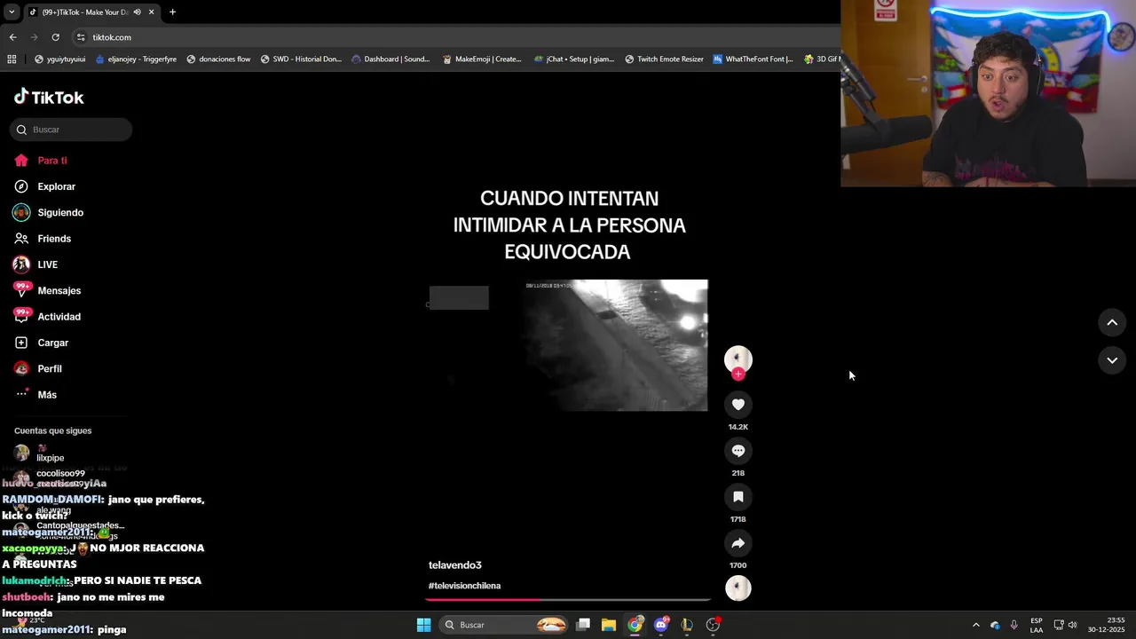
Task: Open Discord from the taskbar
Action: pyautogui.click(x=660, y=625)
